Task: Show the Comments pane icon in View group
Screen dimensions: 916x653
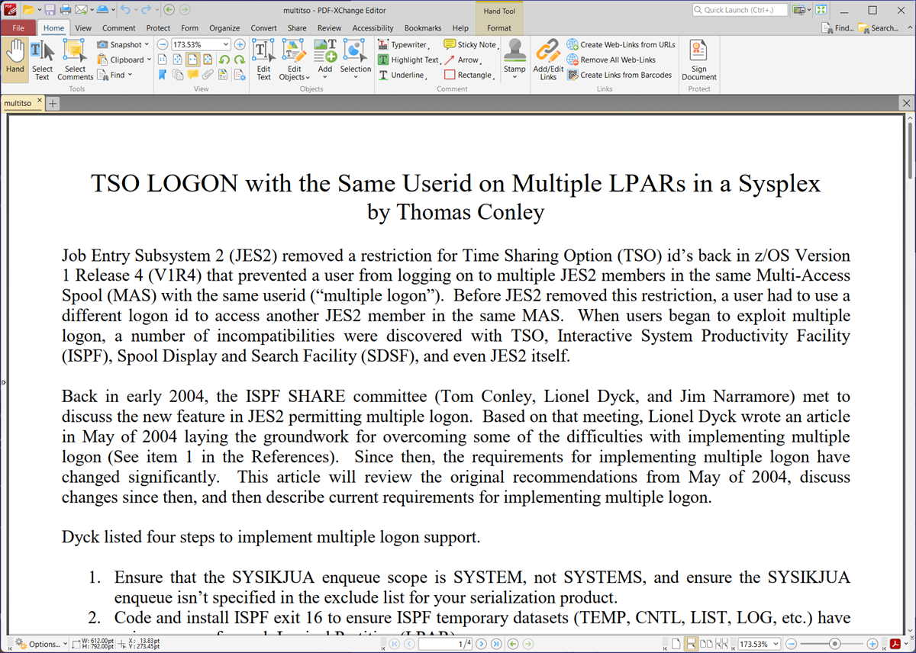Action: pyautogui.click(x=192, y=75)
